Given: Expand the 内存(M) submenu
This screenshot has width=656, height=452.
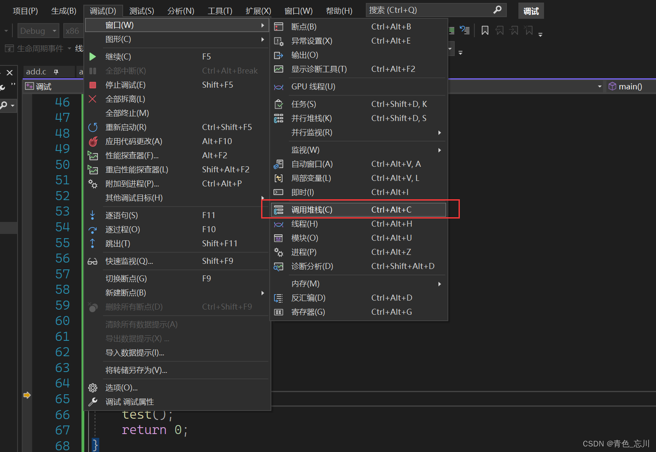Looking at the screenshot, I should tap(439, 284).
